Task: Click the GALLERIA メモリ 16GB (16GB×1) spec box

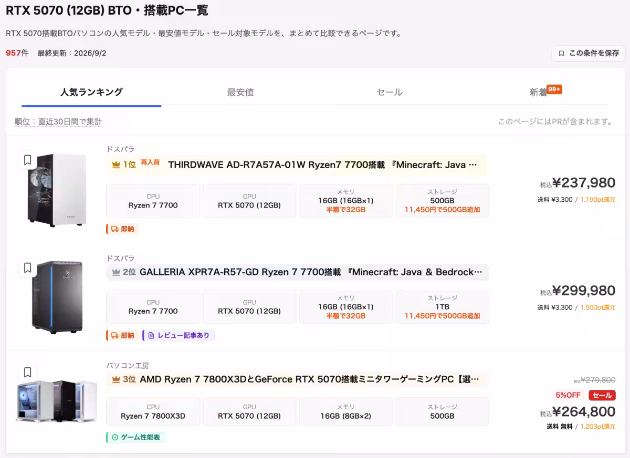Action: click(345, 307)
